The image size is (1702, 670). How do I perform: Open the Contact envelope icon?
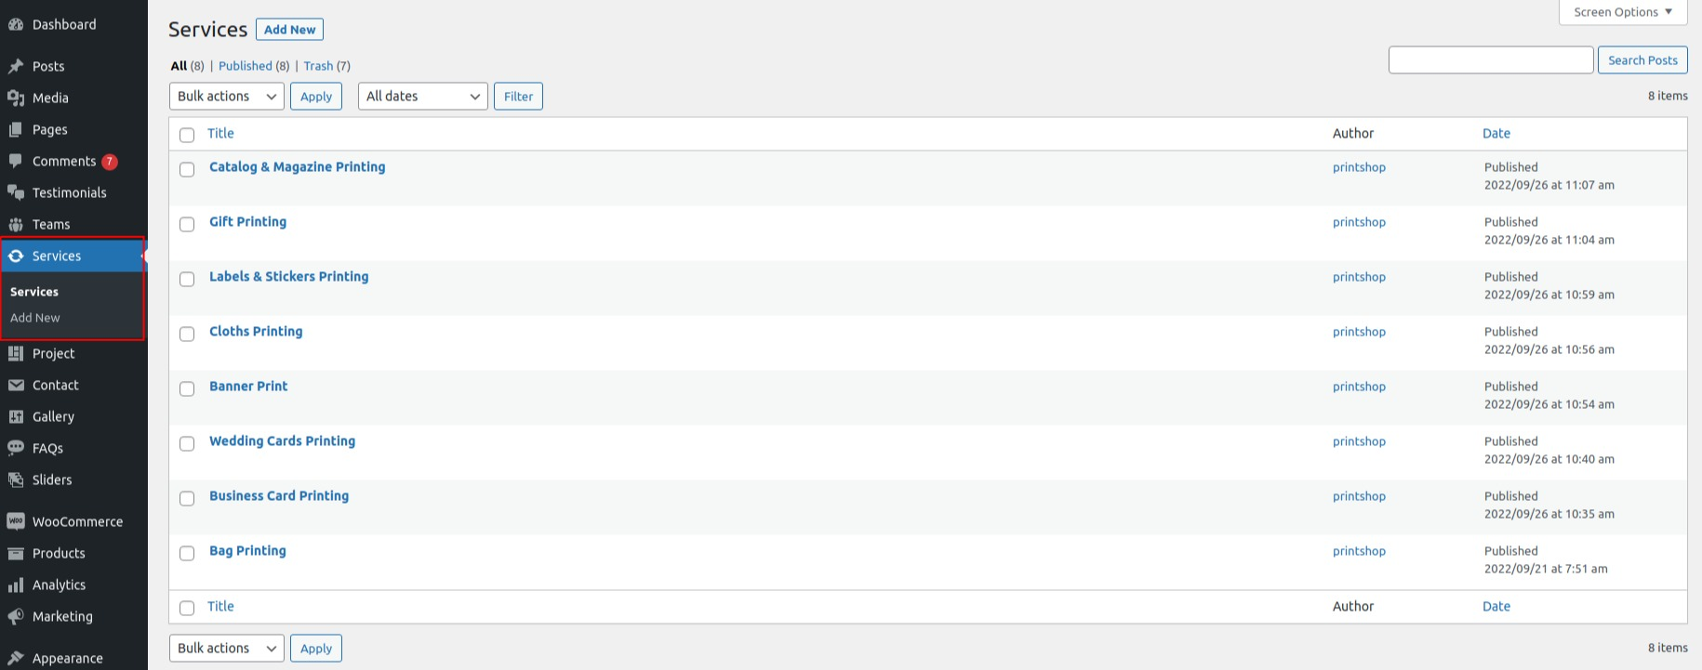click(16, 385)
